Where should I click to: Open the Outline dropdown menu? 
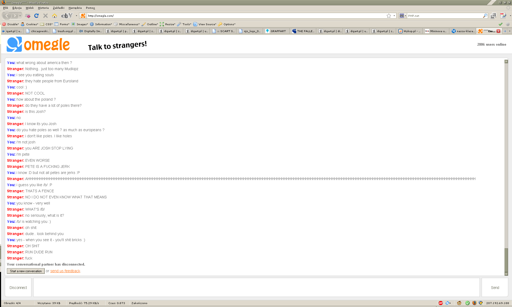click(x=150, y=24)
